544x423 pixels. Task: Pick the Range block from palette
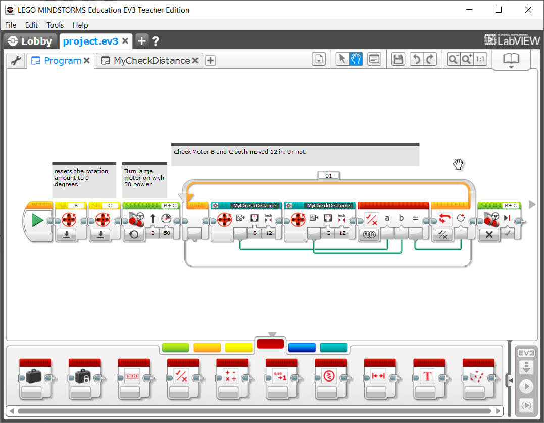(380, 379)
